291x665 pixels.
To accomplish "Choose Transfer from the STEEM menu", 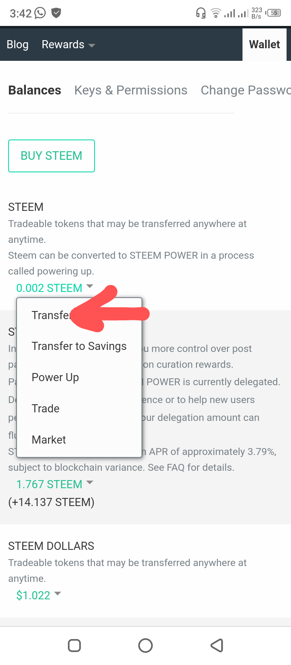I will point(51,315).
